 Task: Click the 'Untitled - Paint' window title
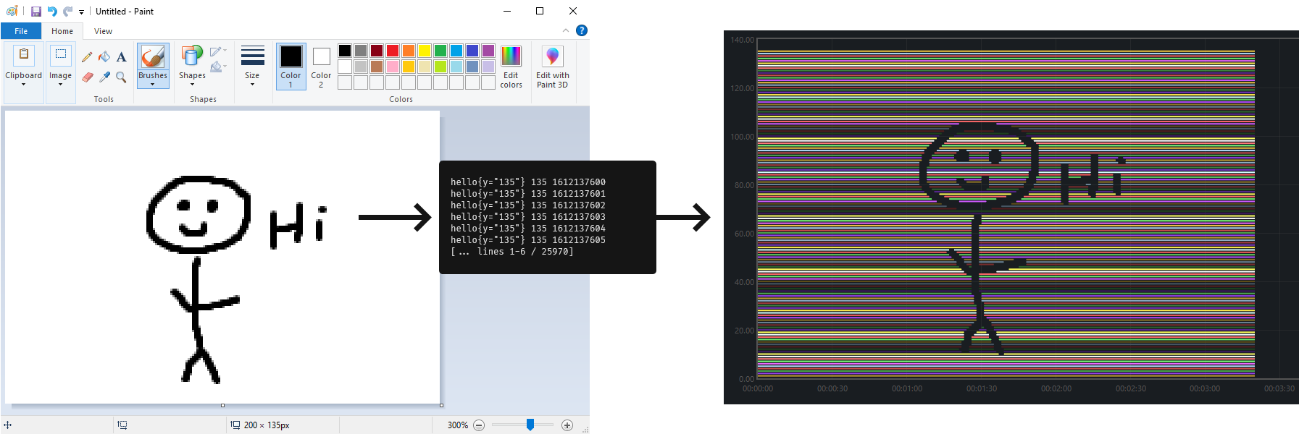click(125, 12)
